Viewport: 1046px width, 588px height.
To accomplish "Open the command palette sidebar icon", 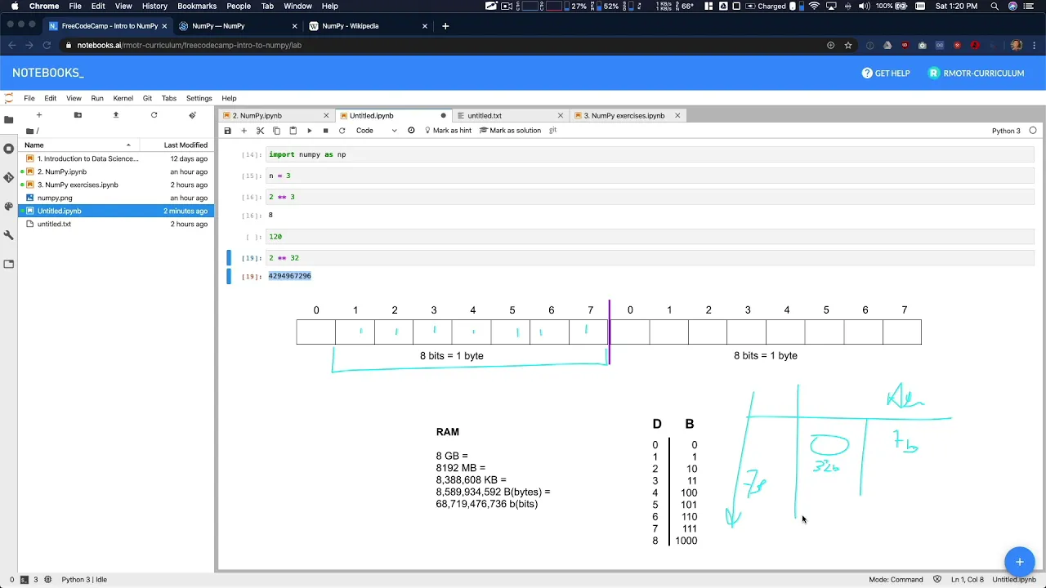I will point(8,206).
